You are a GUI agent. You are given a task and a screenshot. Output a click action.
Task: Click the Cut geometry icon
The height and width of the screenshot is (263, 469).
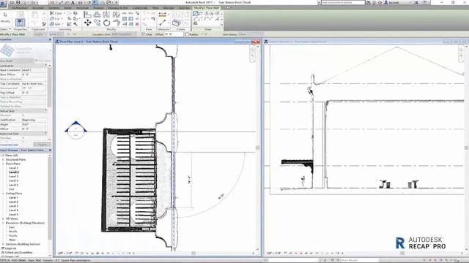(x=56, y=18)
